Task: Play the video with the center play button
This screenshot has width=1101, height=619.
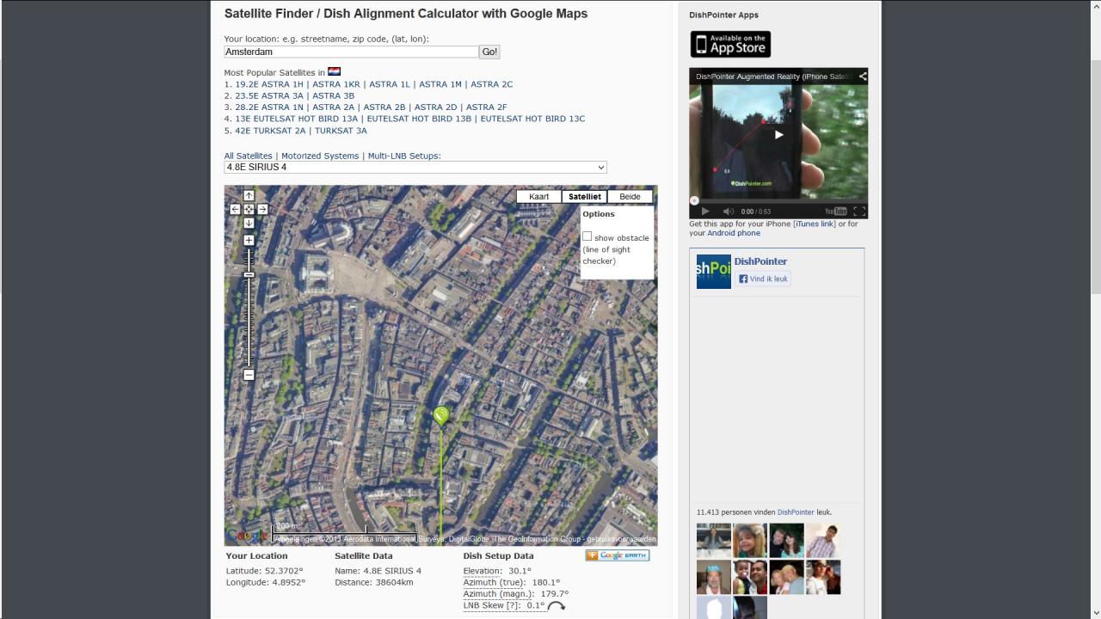Action: [x=778, y=134]
